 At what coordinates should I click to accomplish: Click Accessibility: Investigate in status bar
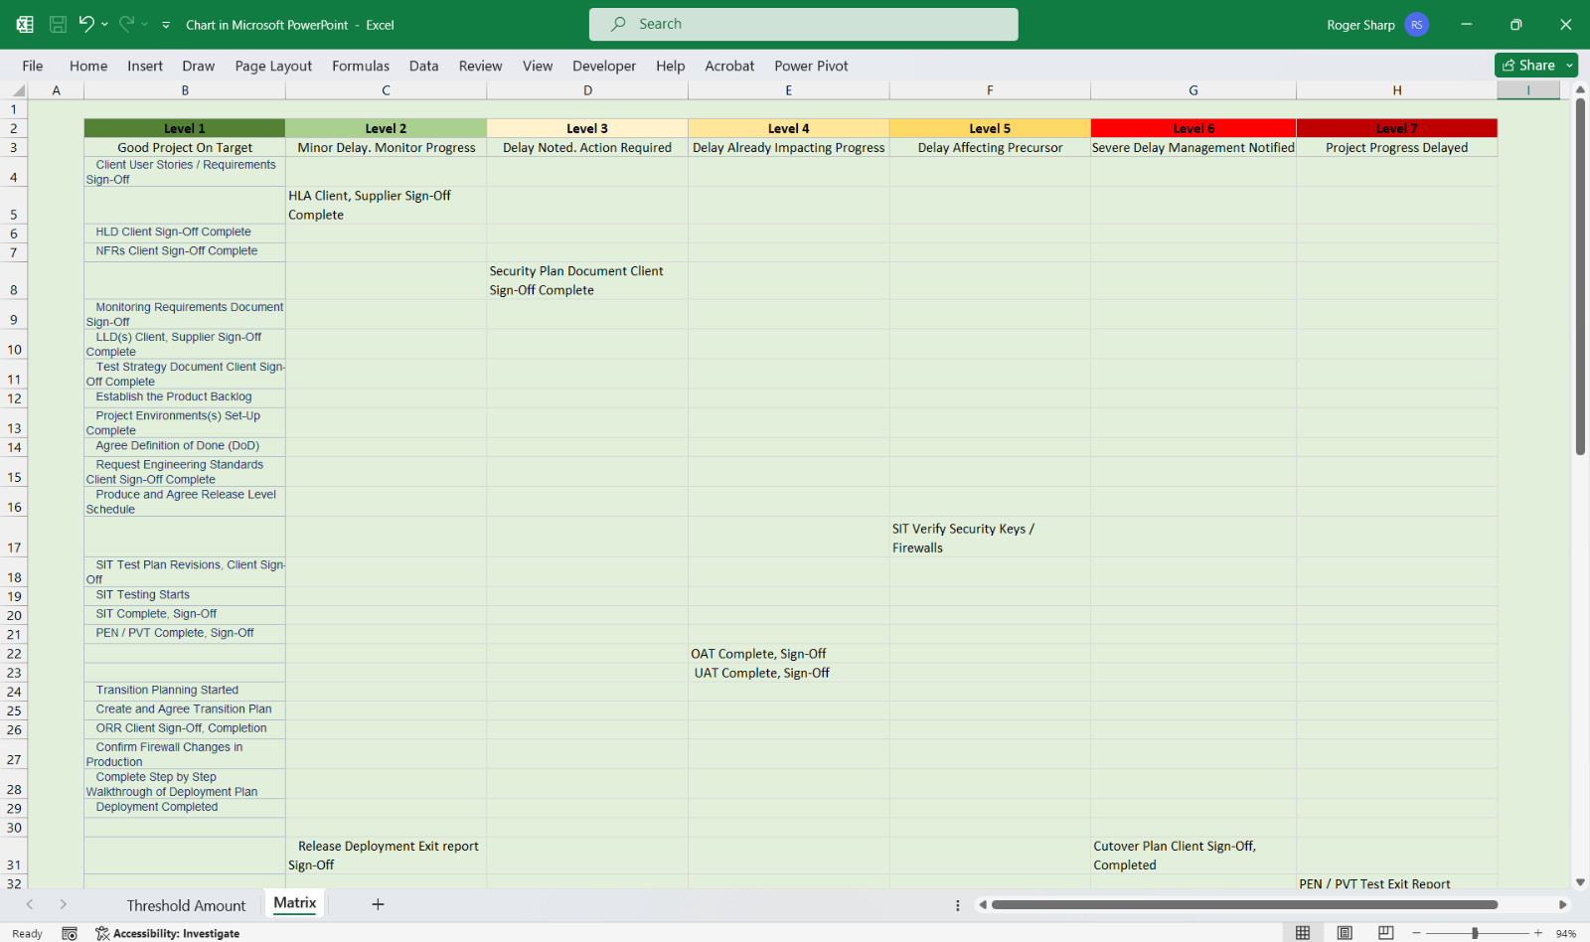(168, 933)
